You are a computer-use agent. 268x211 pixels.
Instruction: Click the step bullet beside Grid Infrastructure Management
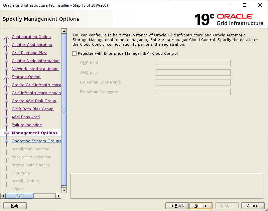6,93
